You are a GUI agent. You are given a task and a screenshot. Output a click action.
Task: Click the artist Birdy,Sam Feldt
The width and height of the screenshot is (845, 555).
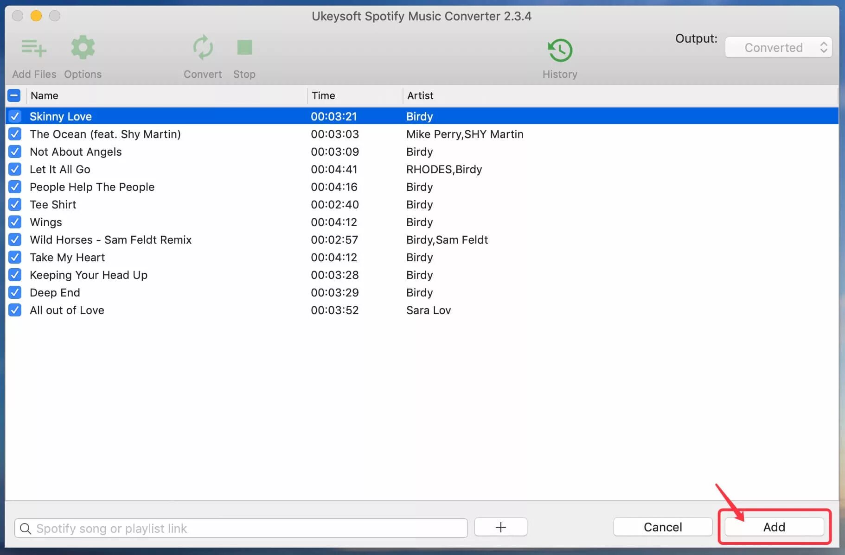[447, 240]
